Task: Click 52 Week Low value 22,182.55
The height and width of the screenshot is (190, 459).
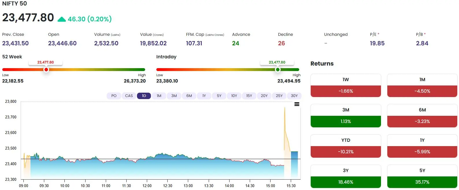Action: [13, 81]
